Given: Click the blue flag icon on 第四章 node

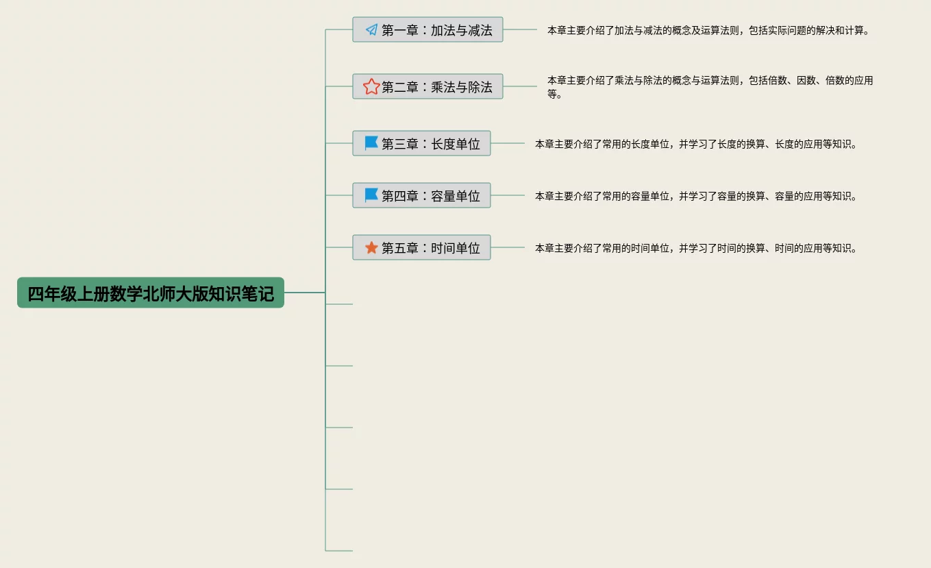Looking at the screenshot, I should coord(371,195).
